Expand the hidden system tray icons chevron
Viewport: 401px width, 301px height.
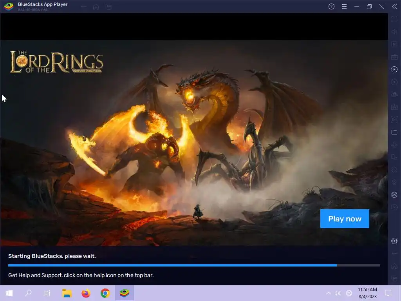329,293
